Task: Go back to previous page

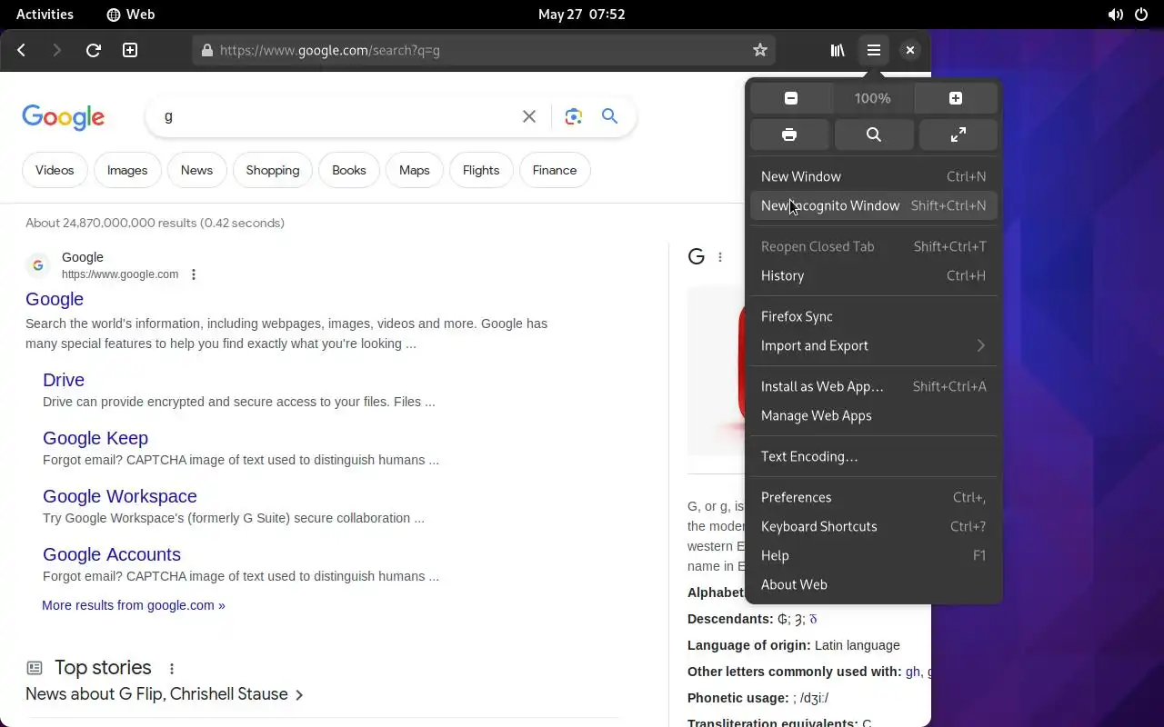Action: 22,50
